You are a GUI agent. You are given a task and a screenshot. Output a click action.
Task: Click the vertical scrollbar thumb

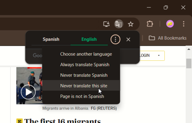click(x=189, y=64)
